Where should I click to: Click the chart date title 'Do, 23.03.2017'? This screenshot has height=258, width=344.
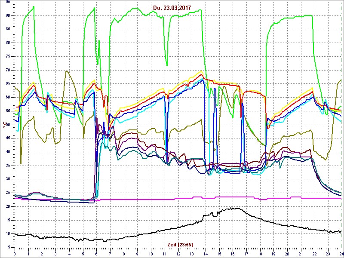[172, 8]
